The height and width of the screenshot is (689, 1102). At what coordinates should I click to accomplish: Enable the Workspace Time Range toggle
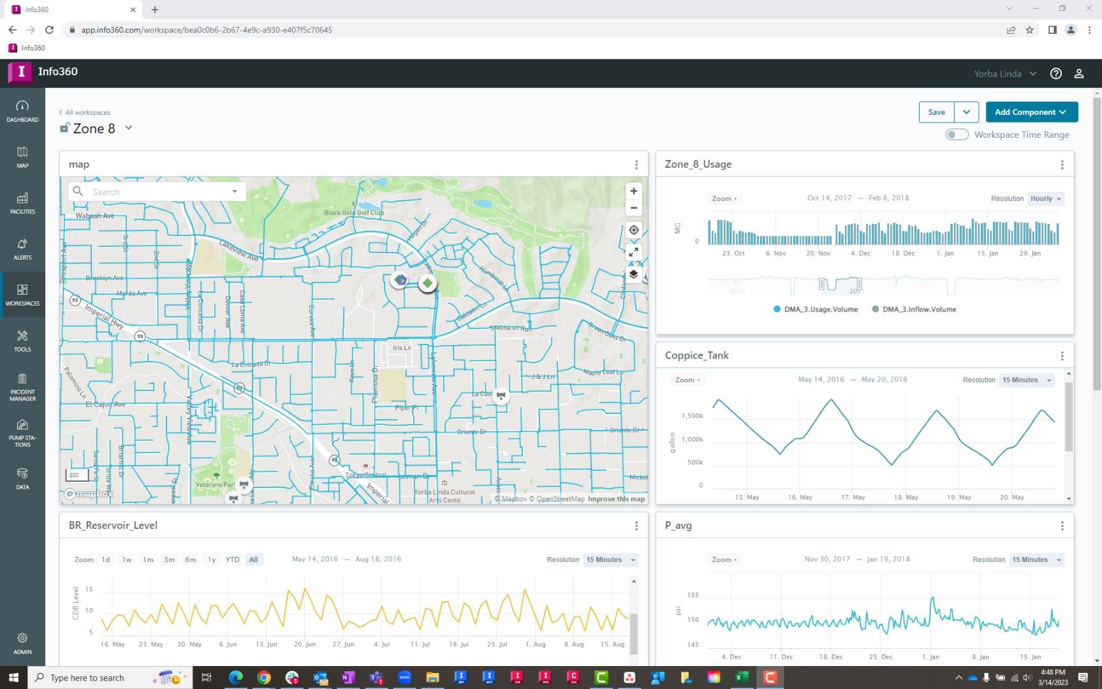point(957,135)
